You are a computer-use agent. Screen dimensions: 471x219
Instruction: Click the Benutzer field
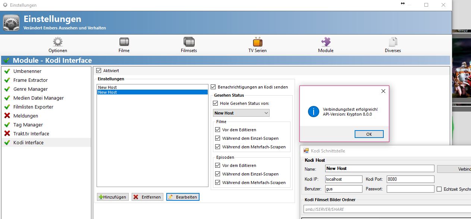pos(344,189)
